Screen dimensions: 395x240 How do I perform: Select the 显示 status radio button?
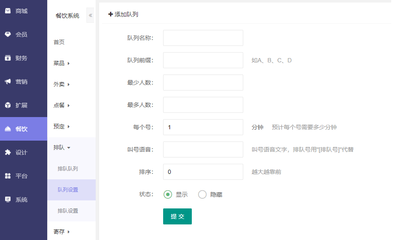(x=168, y=195)
